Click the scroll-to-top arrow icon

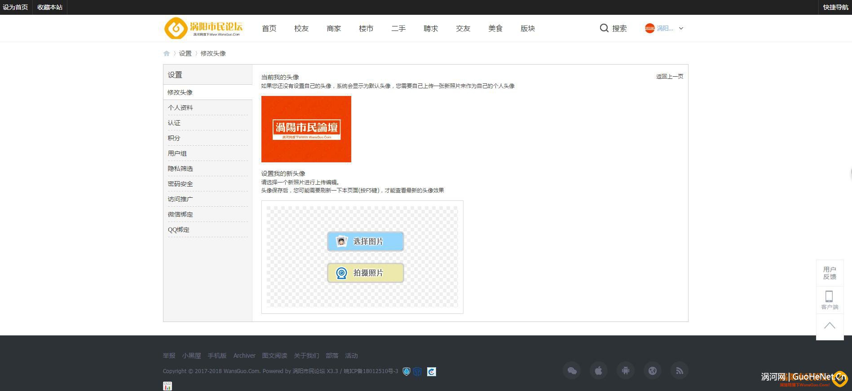(830, 326)
